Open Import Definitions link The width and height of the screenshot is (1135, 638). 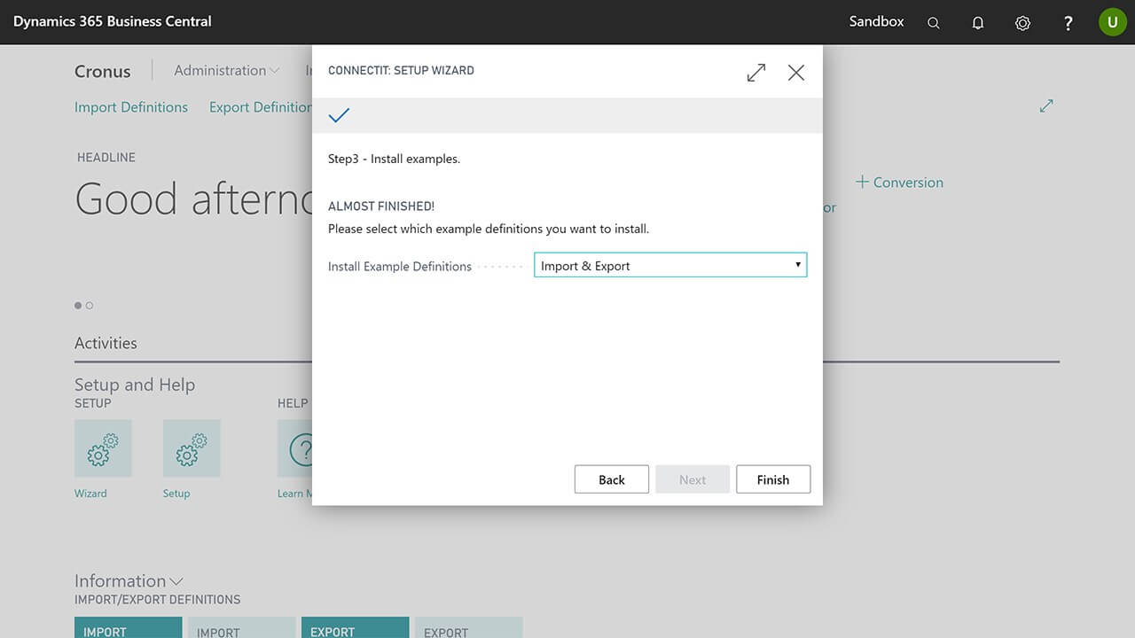coord(131,107)
